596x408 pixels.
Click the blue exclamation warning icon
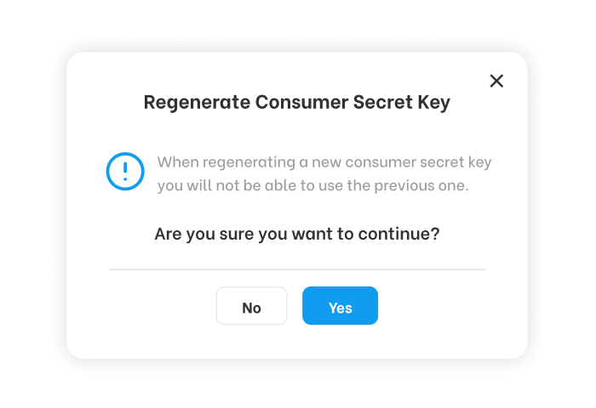point(125,171)
